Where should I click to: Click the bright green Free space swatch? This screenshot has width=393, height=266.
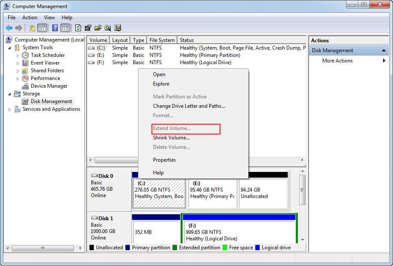pos(225,248)
